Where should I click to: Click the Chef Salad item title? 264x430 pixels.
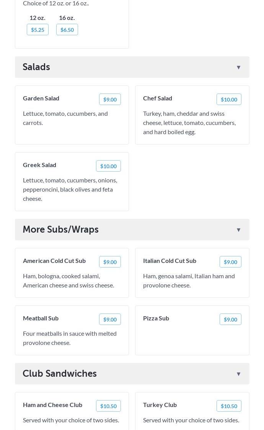pyautogui.click(x=158, y=98)
